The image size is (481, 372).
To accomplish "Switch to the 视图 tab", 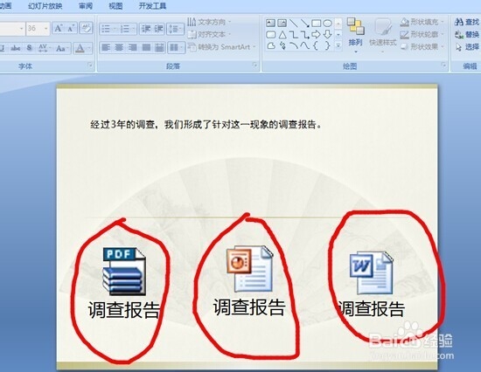I will (115, 6).
